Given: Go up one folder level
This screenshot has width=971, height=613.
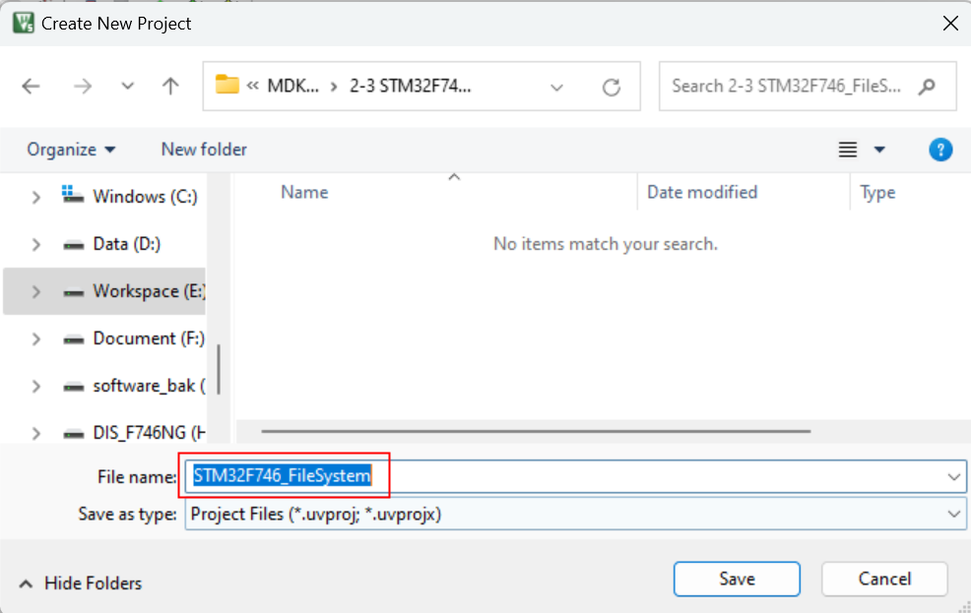Looking at the screenshot, I should click(x=170, y=87).
